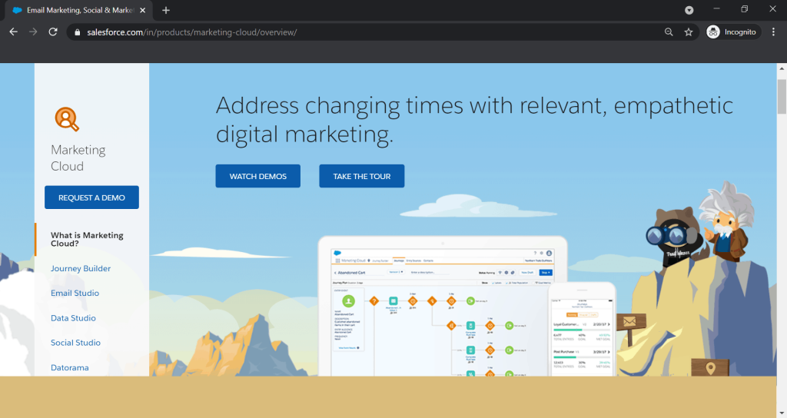The width and height of the screenshot is (787, 418).
Task: Open the Datorama link
Action: [70, 368]
